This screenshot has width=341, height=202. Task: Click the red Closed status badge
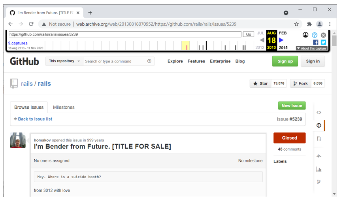coord(290,138)
